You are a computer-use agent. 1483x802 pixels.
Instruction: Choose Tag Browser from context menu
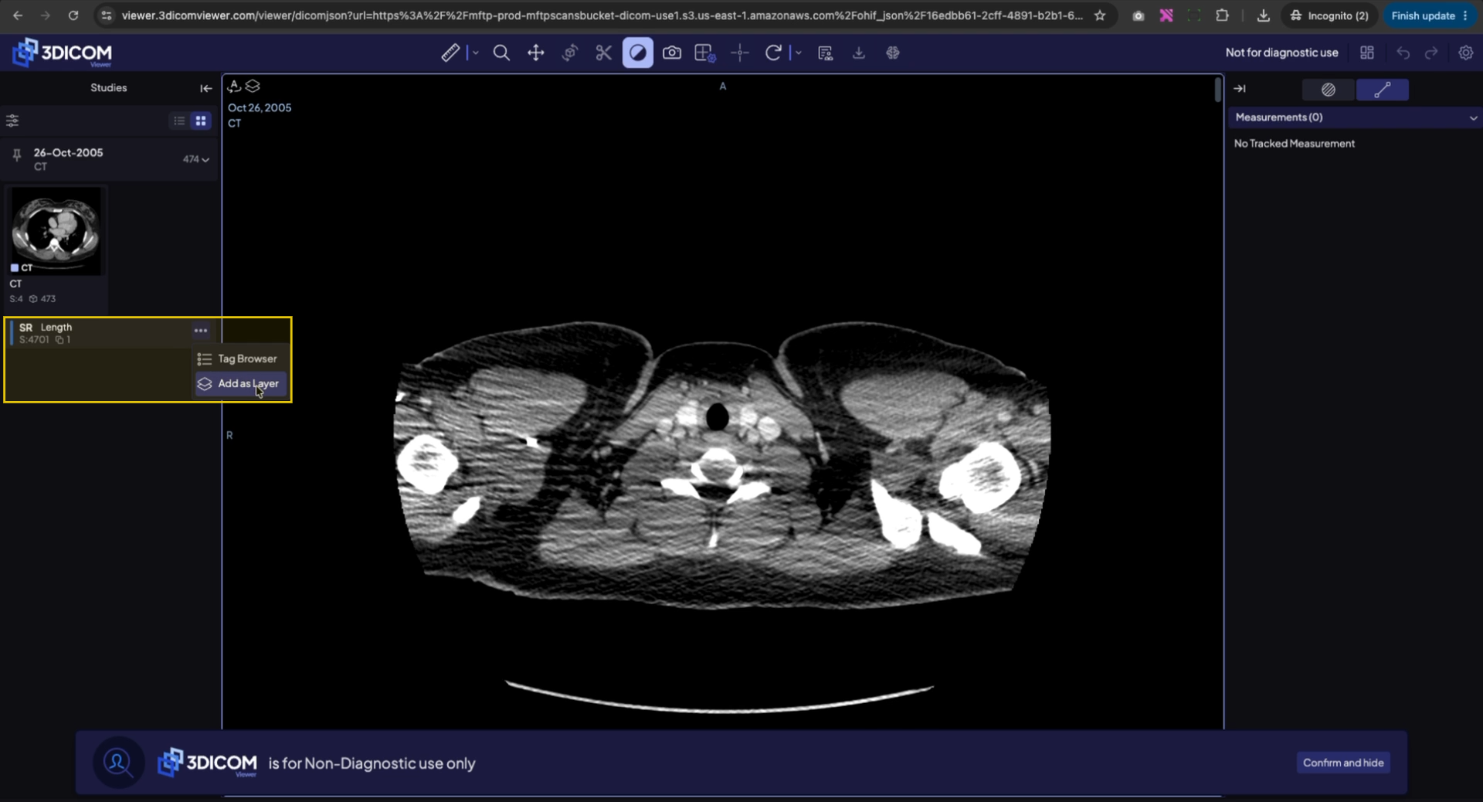pyautogui.click(x=239, y=359)
